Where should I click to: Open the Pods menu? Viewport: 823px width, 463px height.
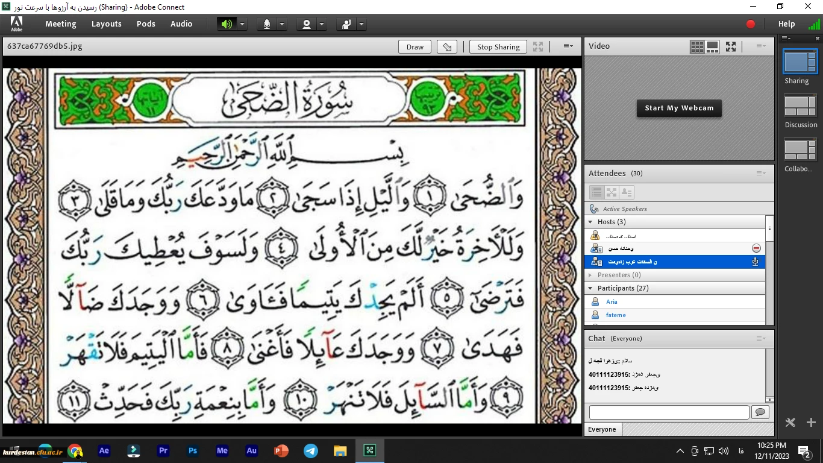pos(146,24)
